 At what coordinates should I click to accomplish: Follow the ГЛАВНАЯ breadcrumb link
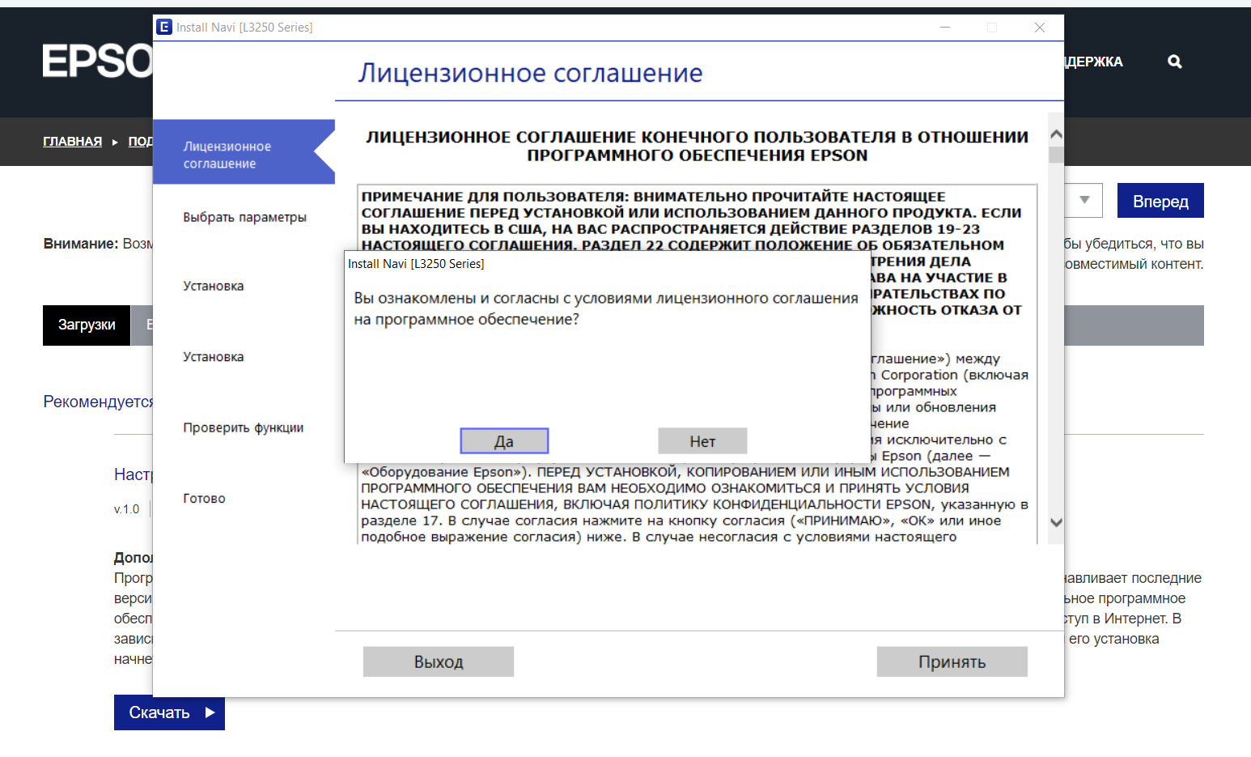[72, 142]
